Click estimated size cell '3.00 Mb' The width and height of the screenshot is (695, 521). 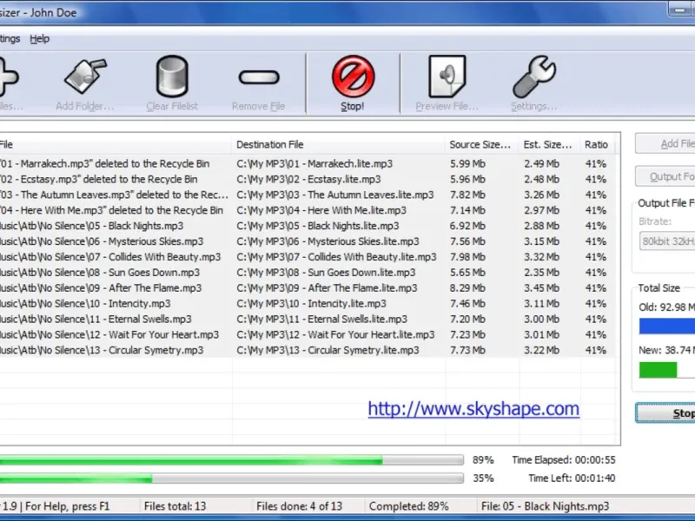(541, 319)
